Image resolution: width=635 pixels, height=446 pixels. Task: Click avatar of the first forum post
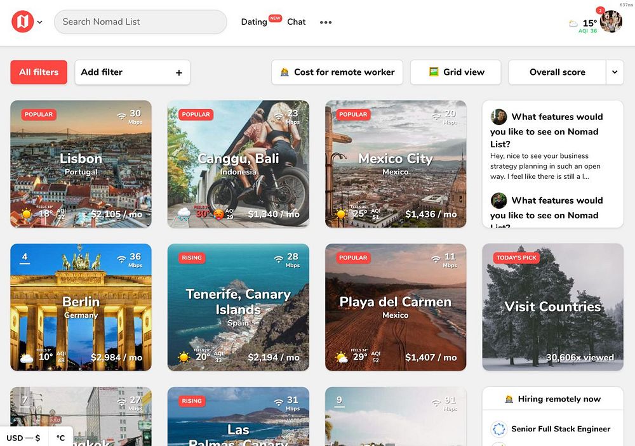(x=499, y=117)
